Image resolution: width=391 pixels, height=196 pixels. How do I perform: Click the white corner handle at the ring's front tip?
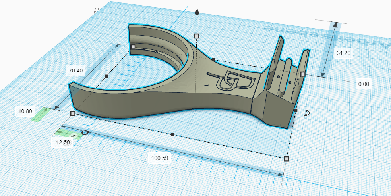coord(73,114)
